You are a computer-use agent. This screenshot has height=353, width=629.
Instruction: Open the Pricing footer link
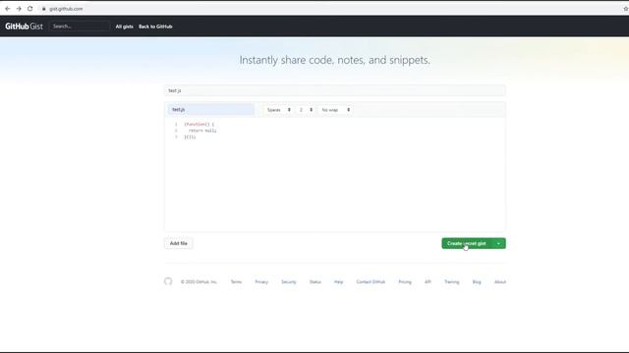point(405,281)
